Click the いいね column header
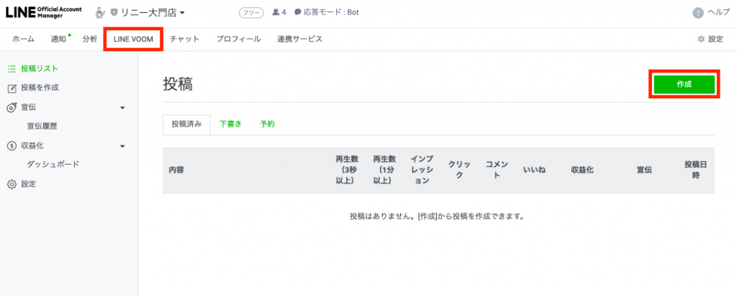The image size is (737, 296). tap(535, 170)
